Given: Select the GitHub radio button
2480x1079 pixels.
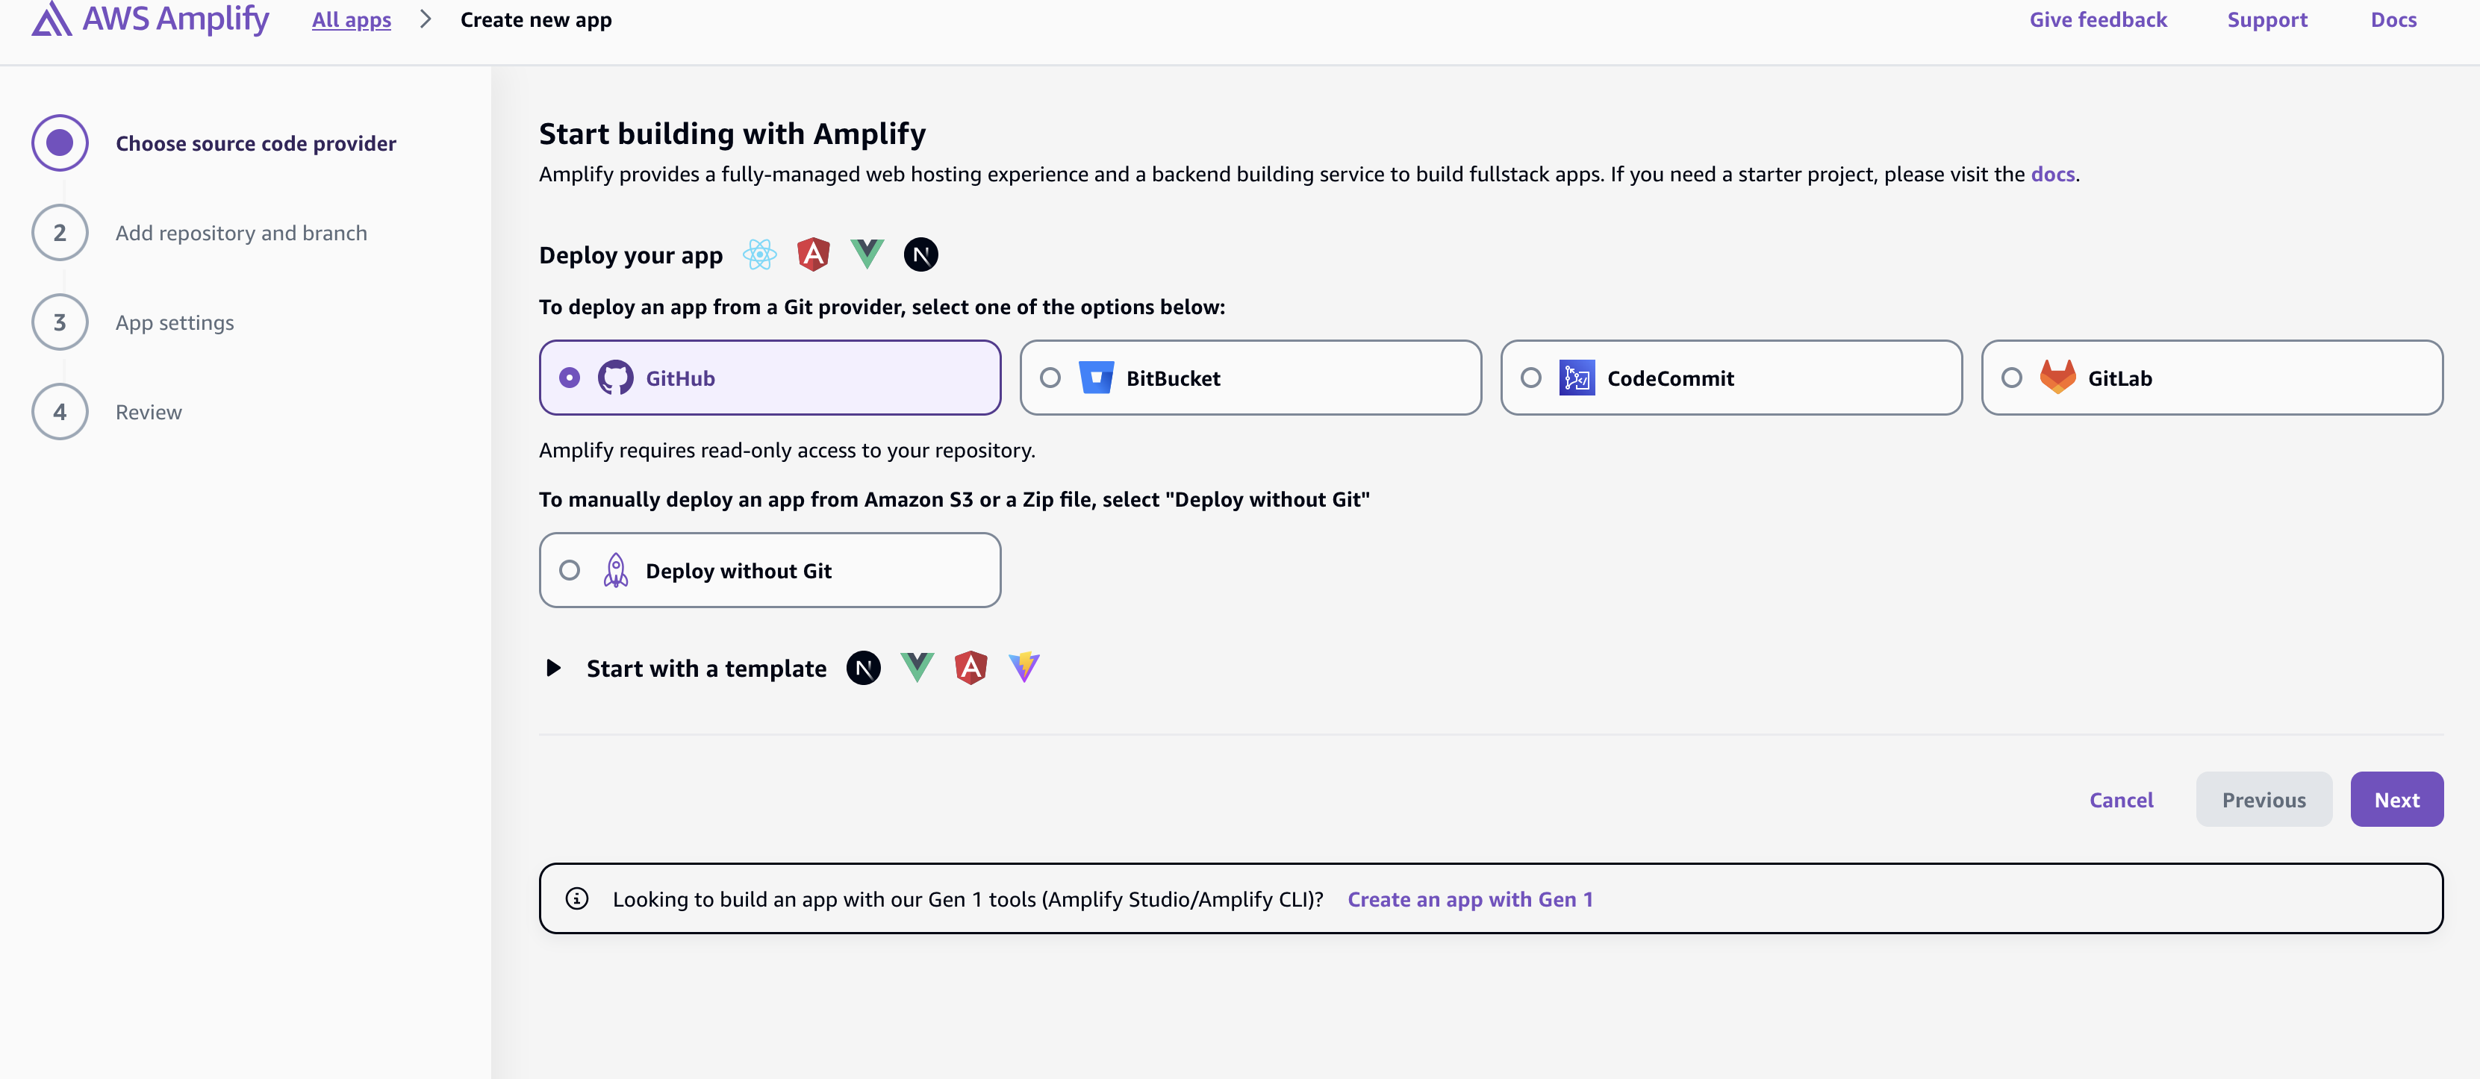Looking at the screenshot, I should point(570,378).
